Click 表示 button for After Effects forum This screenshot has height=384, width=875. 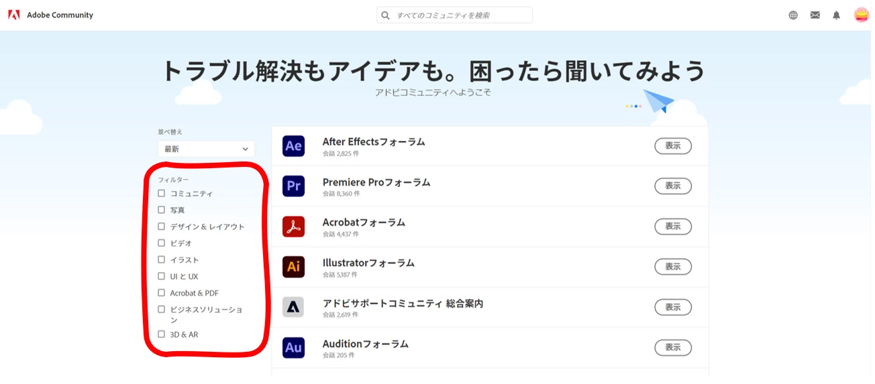(x=672, y=145)
